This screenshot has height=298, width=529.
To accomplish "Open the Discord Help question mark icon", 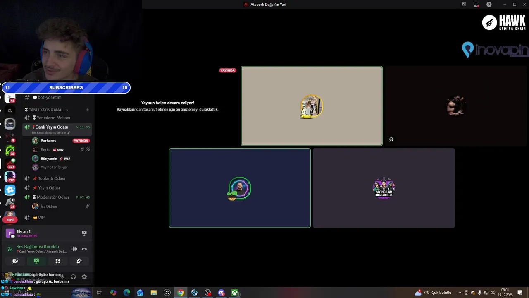I will click(489, 4).
